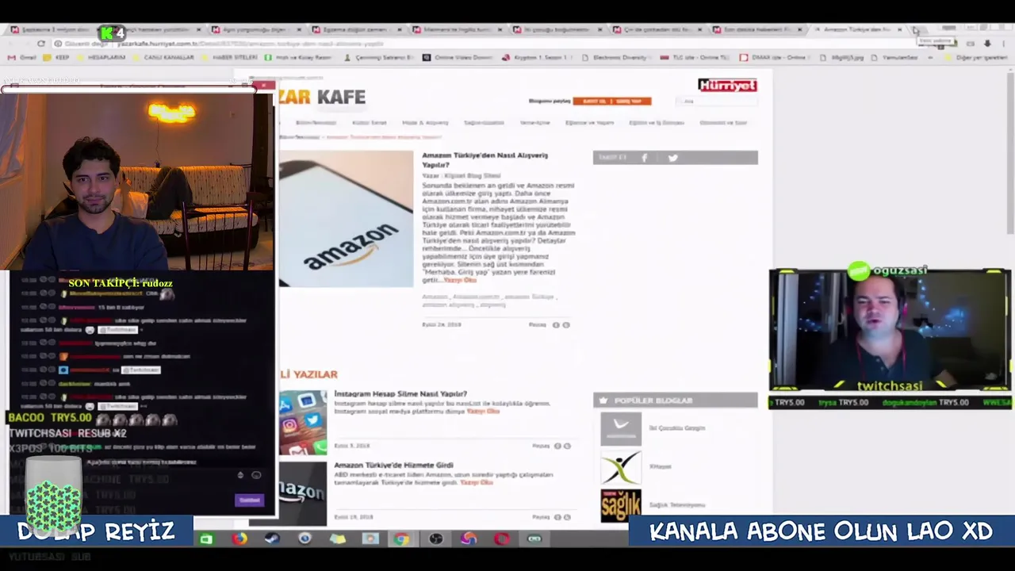Open the Yeme-İçme category
Image resolution: width=1015 pixels, height=571 pixels.
click(x=534, y=123)
